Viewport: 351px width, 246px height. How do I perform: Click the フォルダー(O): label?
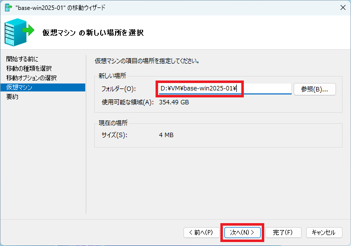tap(119, 89)
